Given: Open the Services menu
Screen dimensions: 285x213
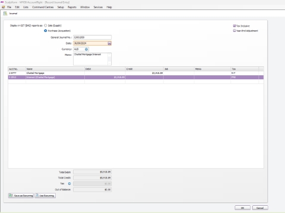Looking at the screenshot, I should [98, 7].
